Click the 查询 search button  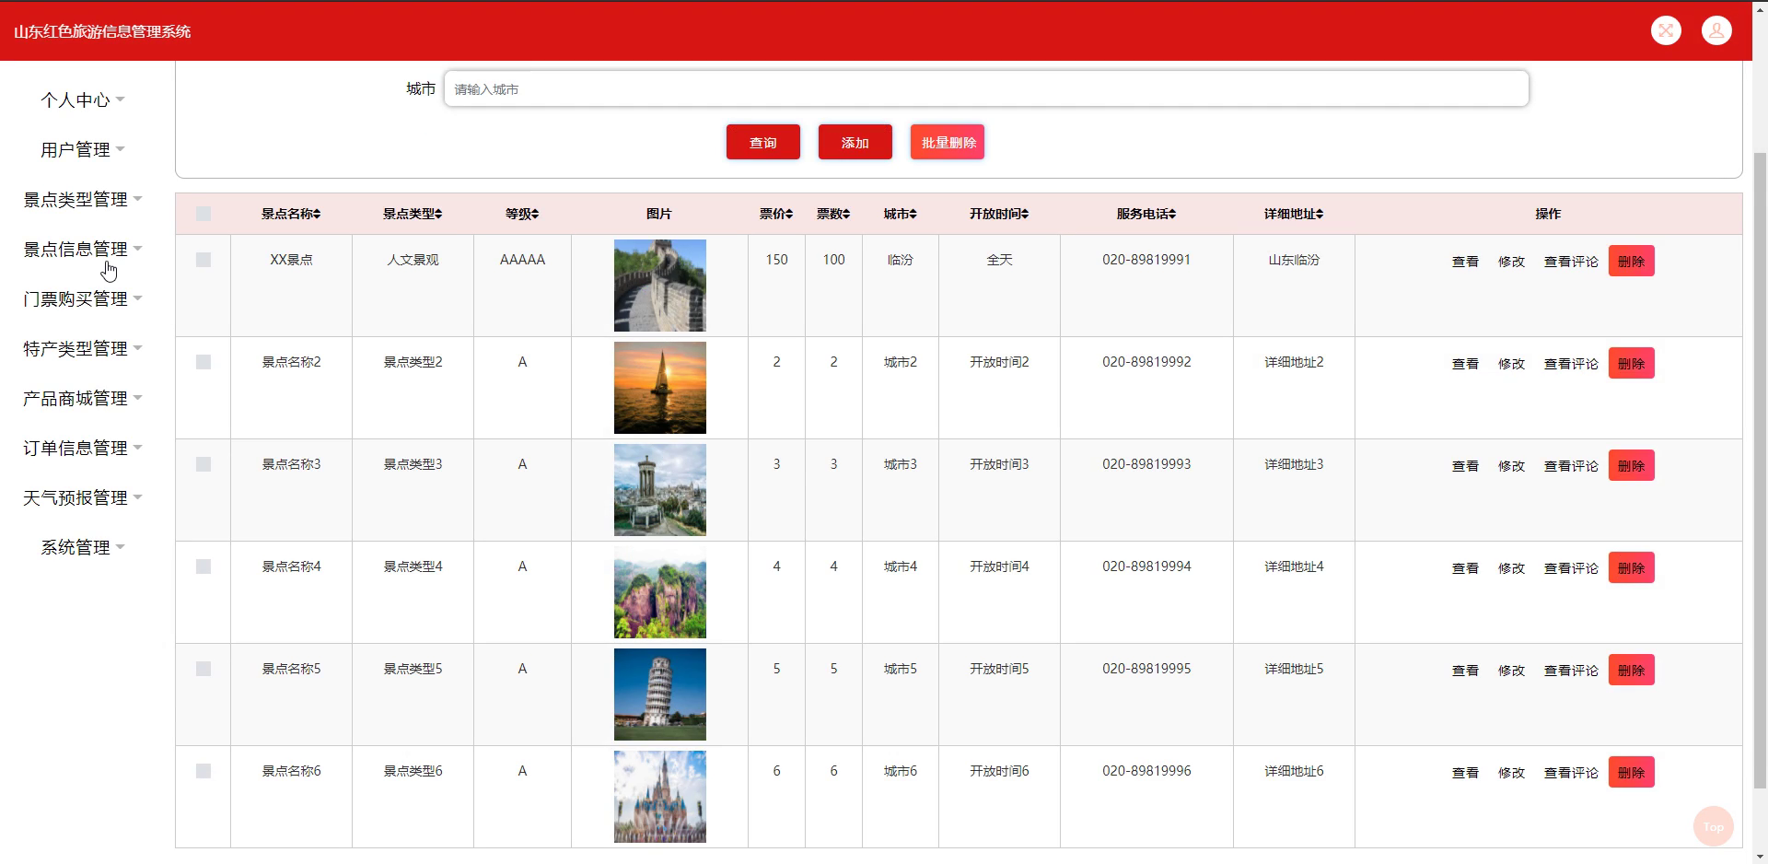762,142
